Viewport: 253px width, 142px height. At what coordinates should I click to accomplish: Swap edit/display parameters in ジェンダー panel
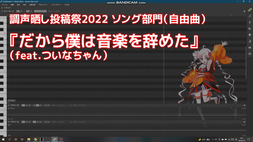71,122
